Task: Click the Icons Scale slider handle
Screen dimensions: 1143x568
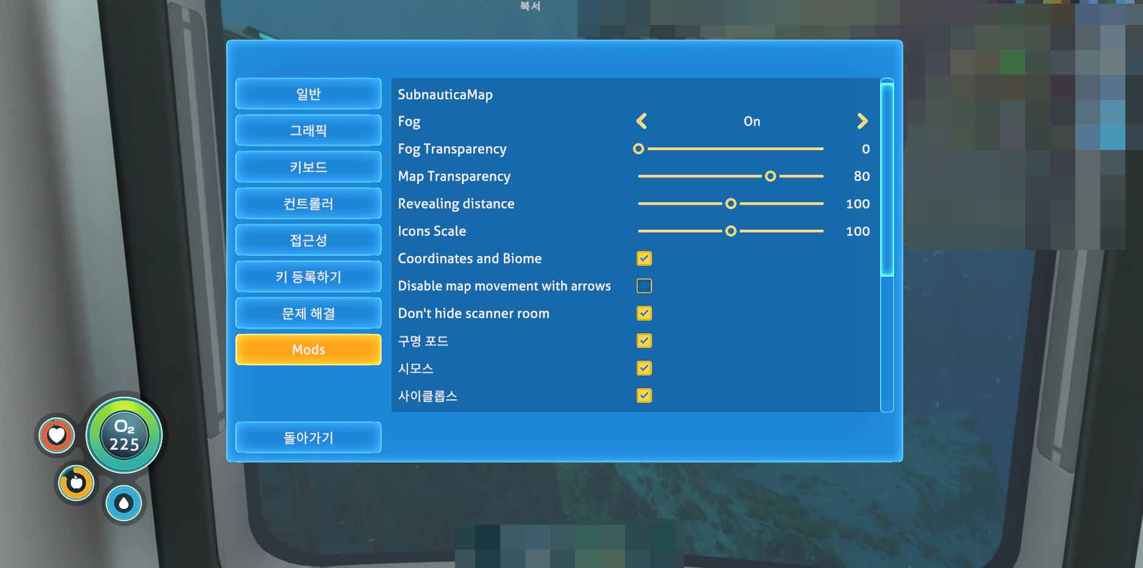Action: (x=731, y=231)
